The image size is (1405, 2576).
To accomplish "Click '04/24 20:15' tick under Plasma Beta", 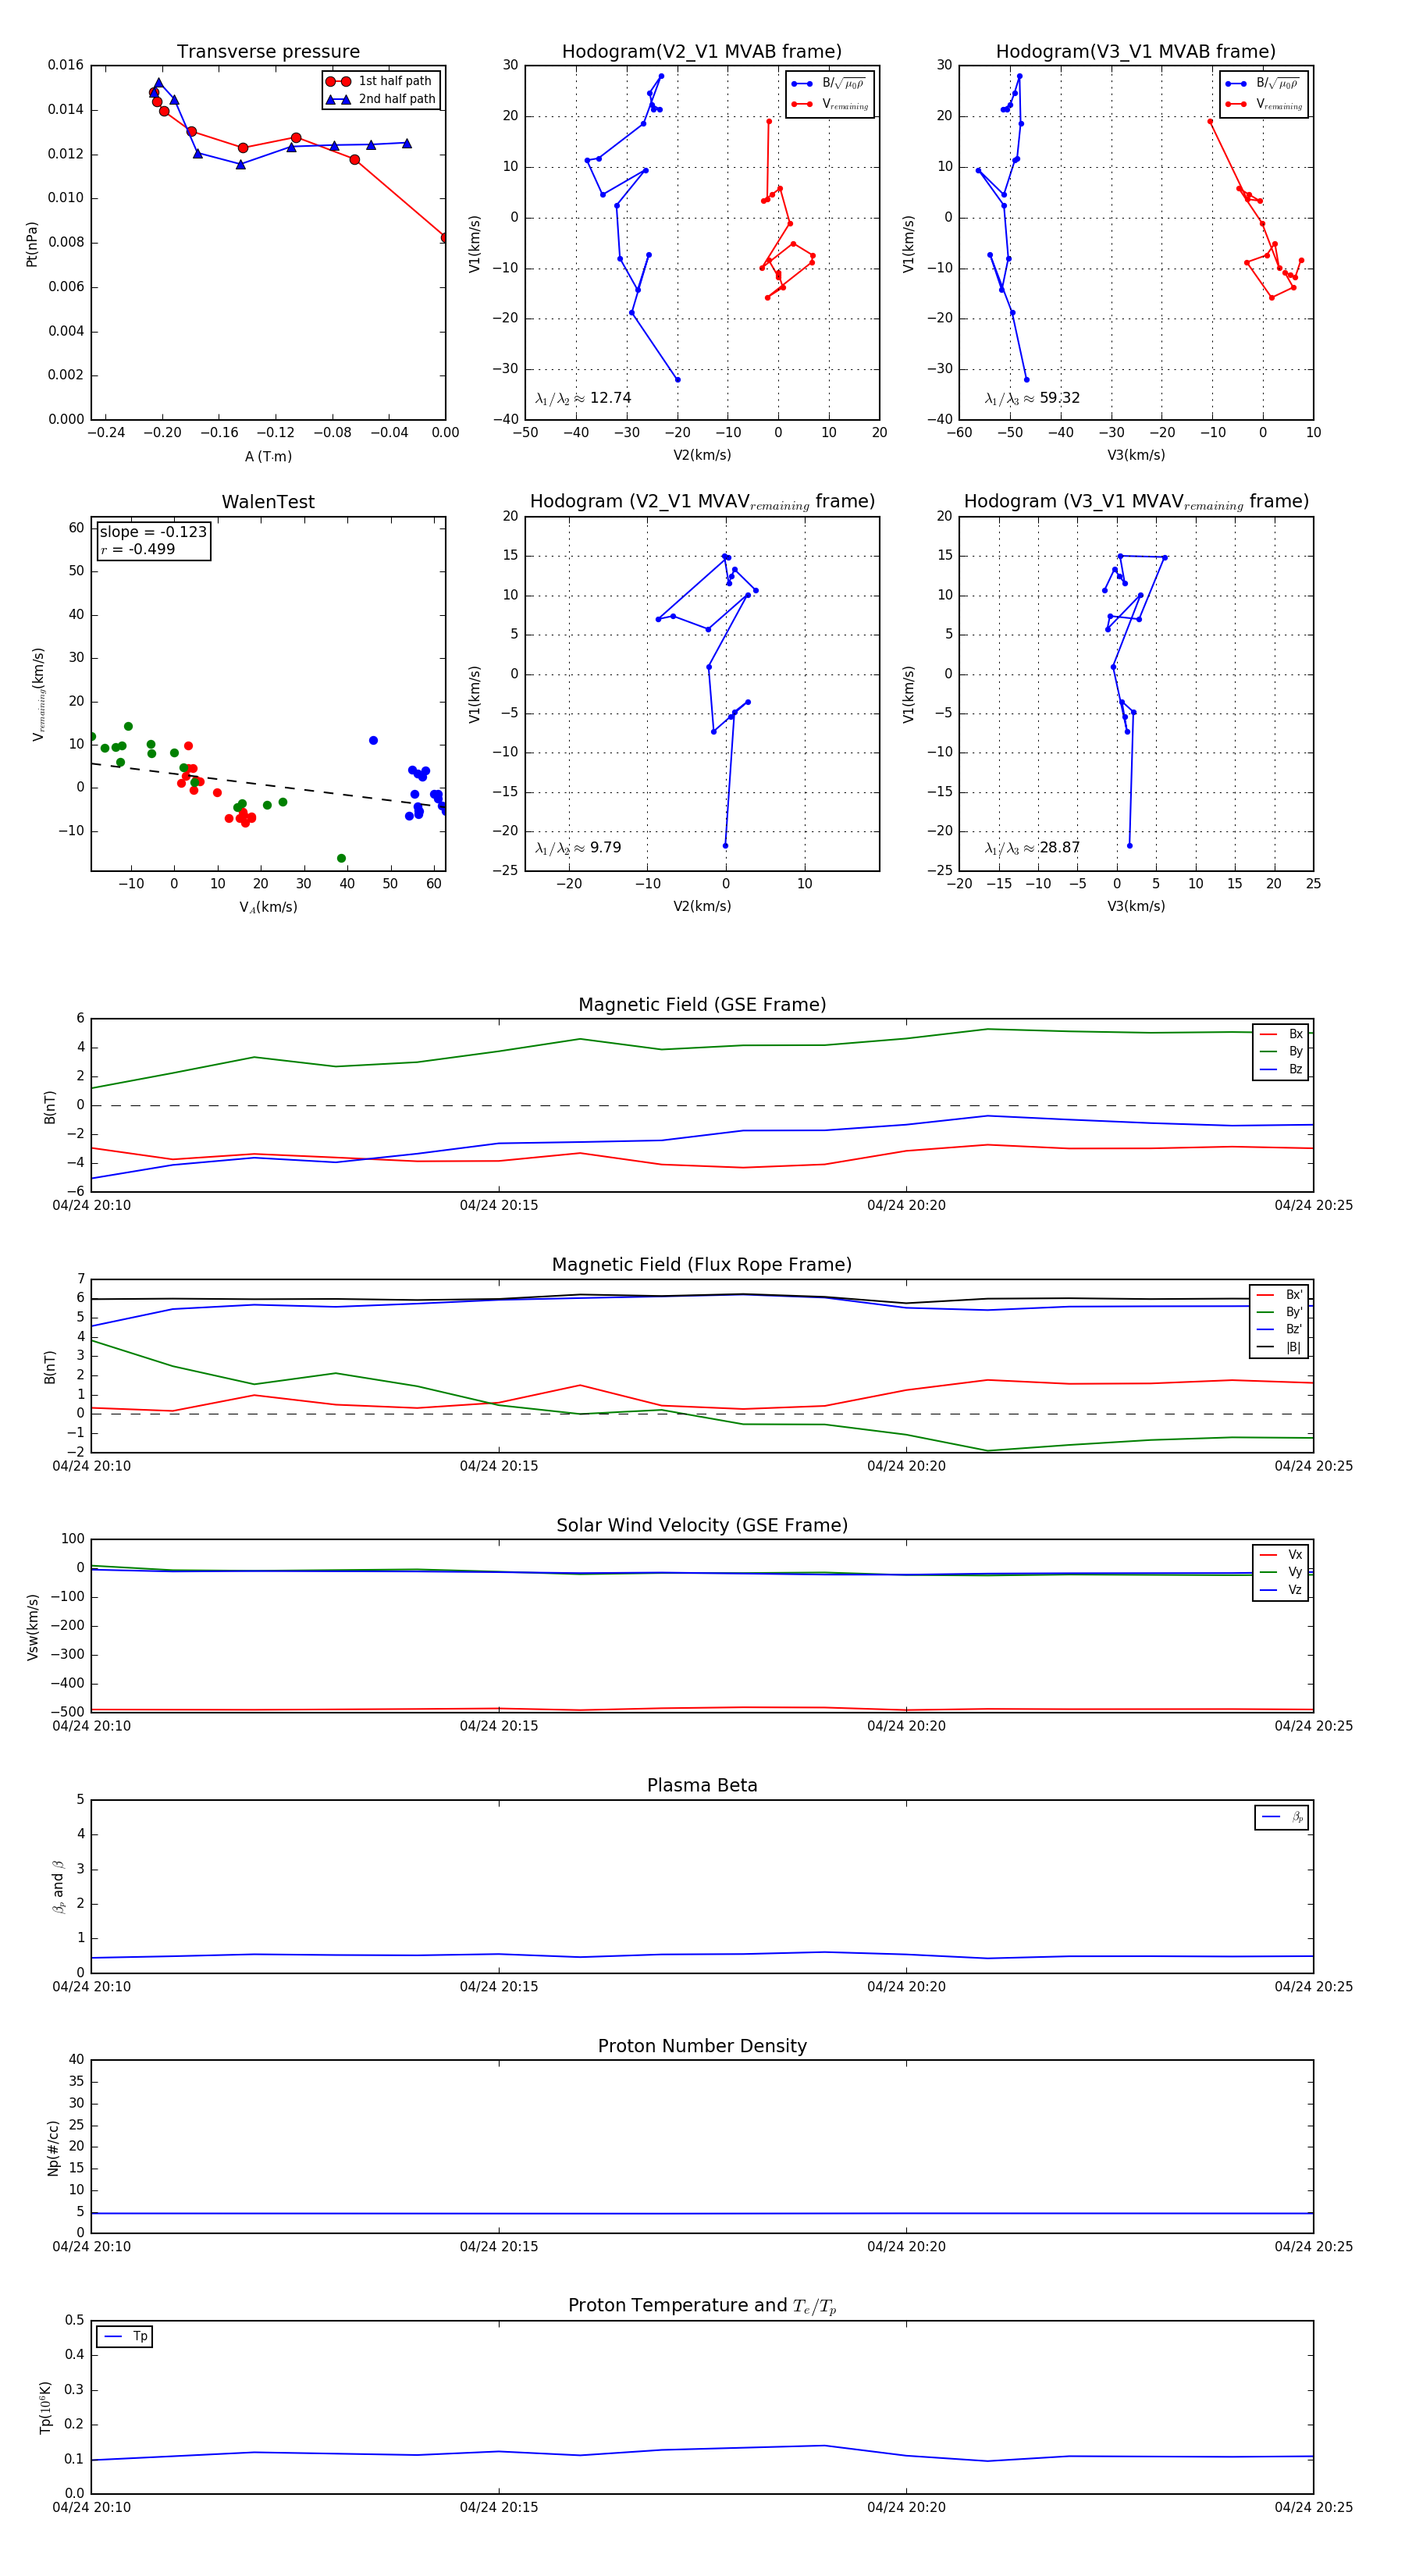I will pos(499,1987).
